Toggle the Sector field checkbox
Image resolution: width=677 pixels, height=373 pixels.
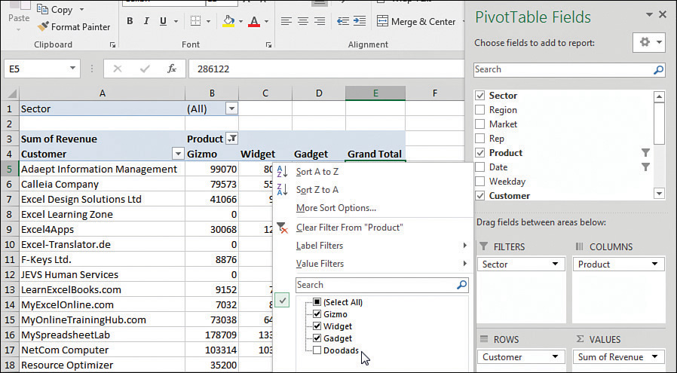click(479, 96)
